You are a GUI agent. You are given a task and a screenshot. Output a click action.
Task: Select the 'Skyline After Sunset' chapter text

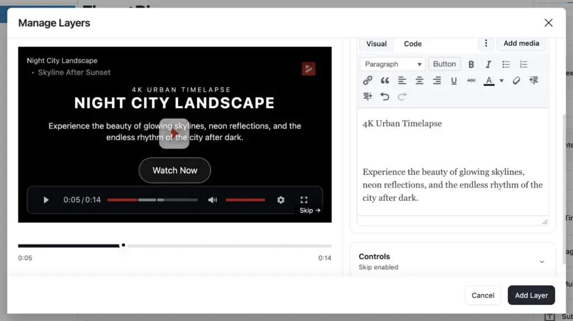[74, 72]
